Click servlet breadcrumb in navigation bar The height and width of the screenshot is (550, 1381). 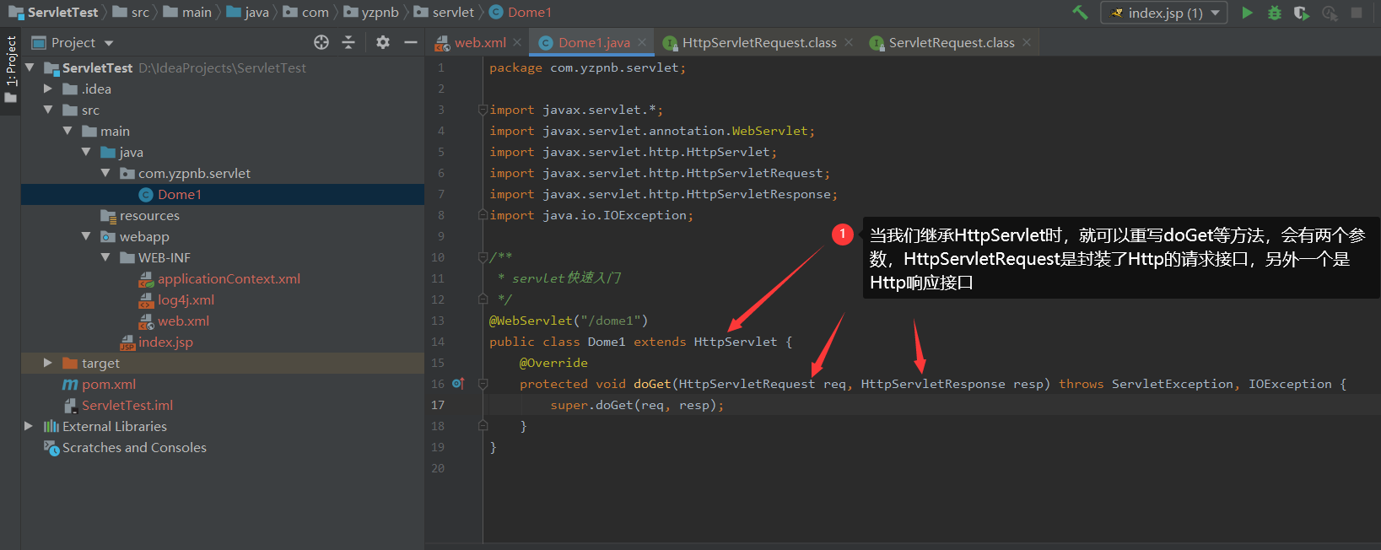[x=445, y=13]
